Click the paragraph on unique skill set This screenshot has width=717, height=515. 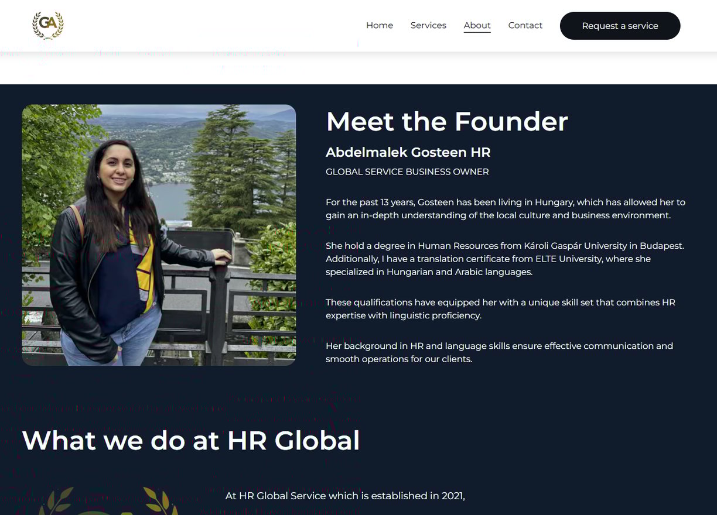501,309
